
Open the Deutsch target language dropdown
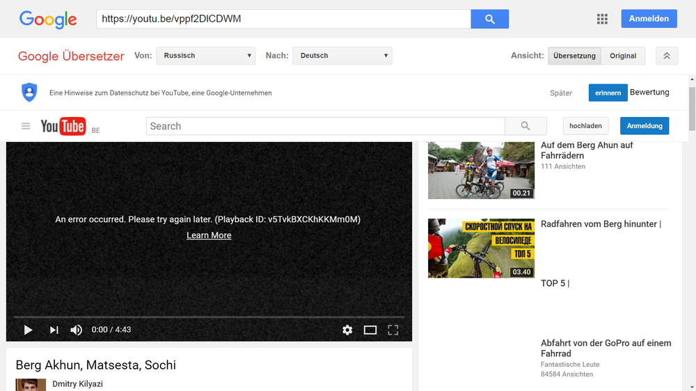click(342, 56)
